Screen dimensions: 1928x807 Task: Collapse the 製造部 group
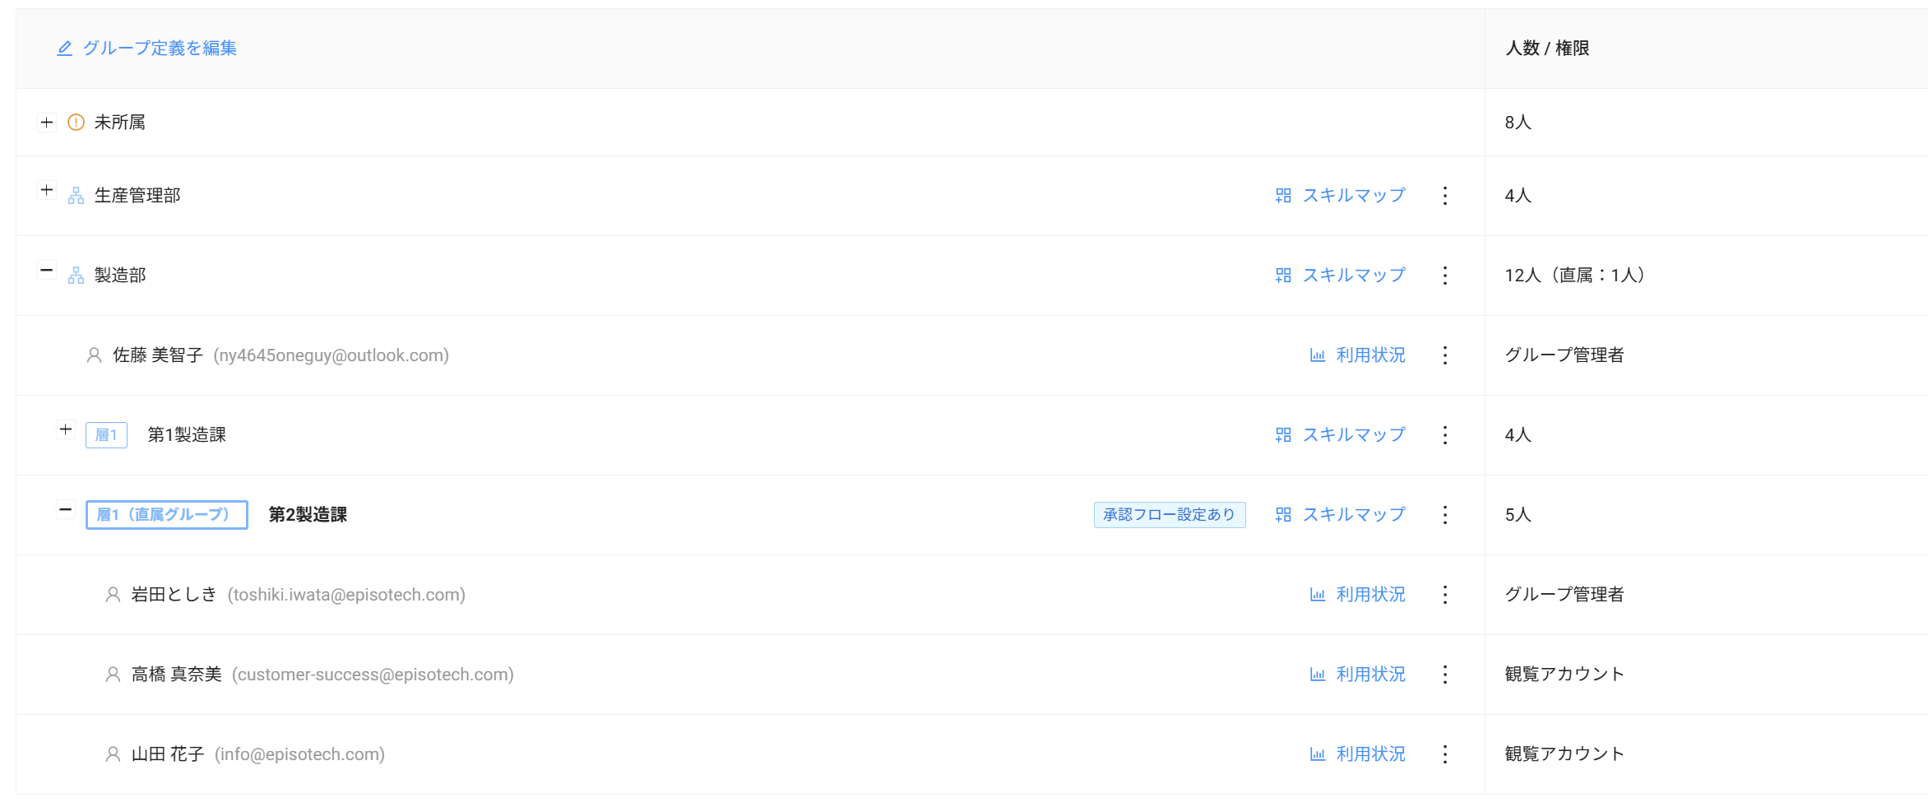coord(47,271)
